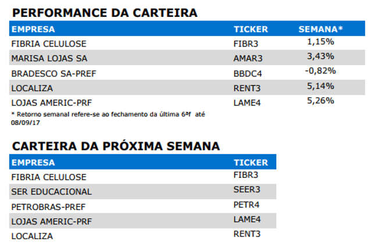This screenshot has width=372, height=246.
Task: Click the EMPRESA header in performance table
Action: pos(33,29)
